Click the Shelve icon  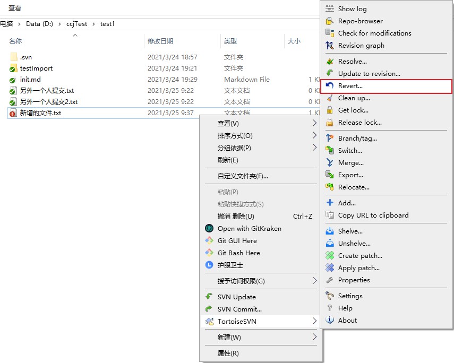(330, 231)
